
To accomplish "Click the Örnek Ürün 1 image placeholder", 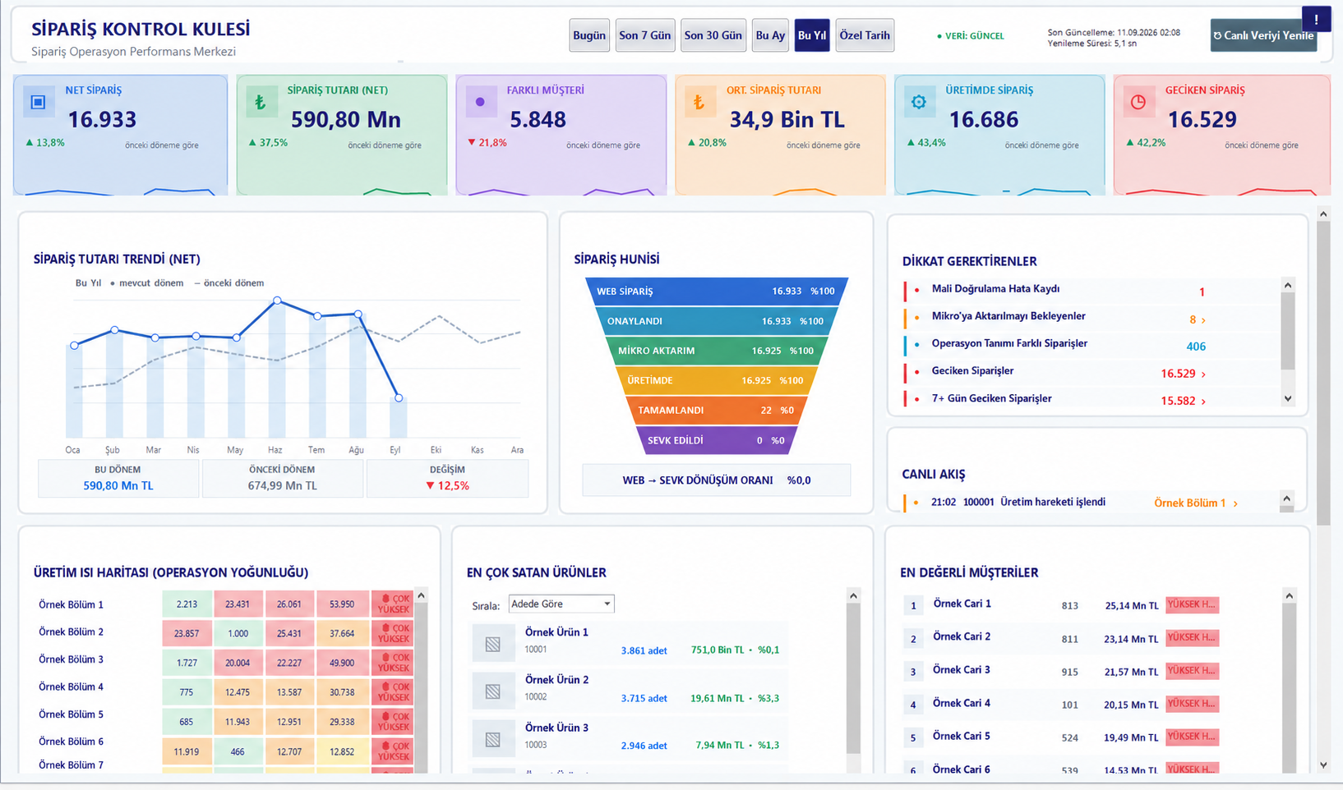I will coord(493,645).
